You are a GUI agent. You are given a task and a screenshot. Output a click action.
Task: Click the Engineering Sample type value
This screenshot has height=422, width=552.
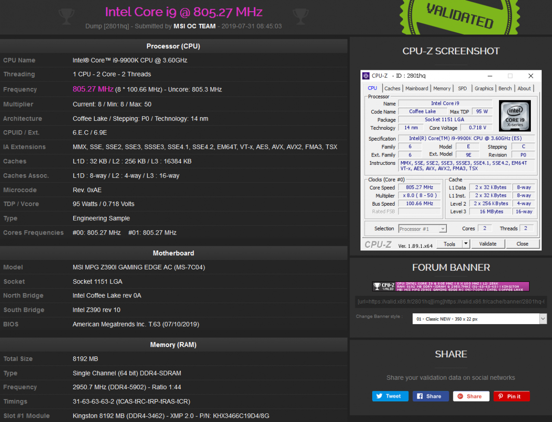click(x=101, y=219)
